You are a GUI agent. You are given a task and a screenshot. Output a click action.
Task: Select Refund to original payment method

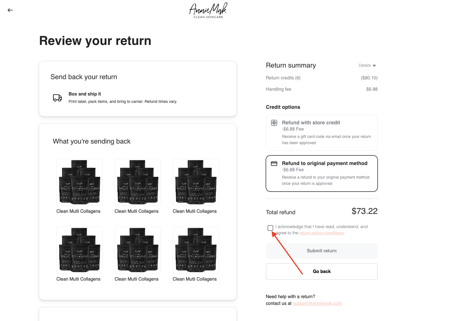coord(322,173)
